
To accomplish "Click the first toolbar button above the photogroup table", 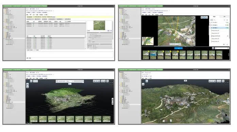I will pos(30,19).
